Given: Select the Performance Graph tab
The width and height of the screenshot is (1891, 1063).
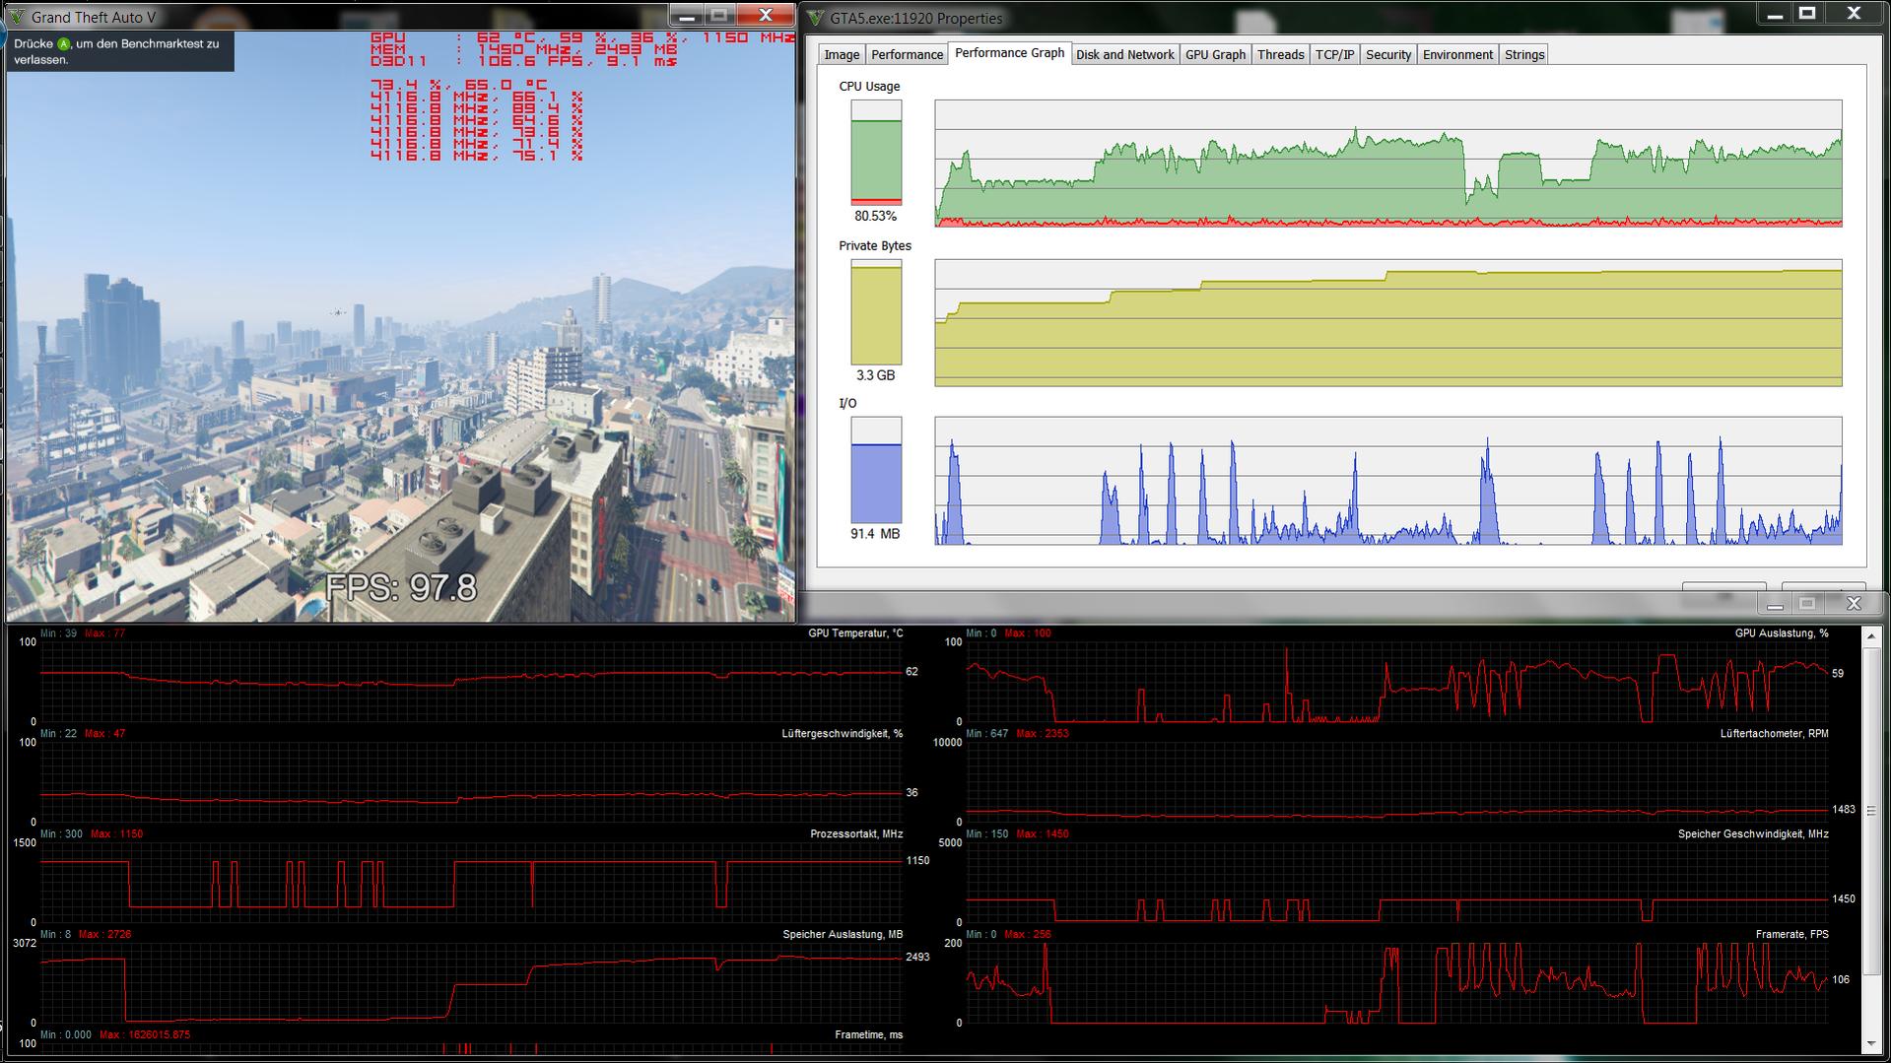Looking at the screenshot, I should pyautogui.click(x=1009, y=53).
